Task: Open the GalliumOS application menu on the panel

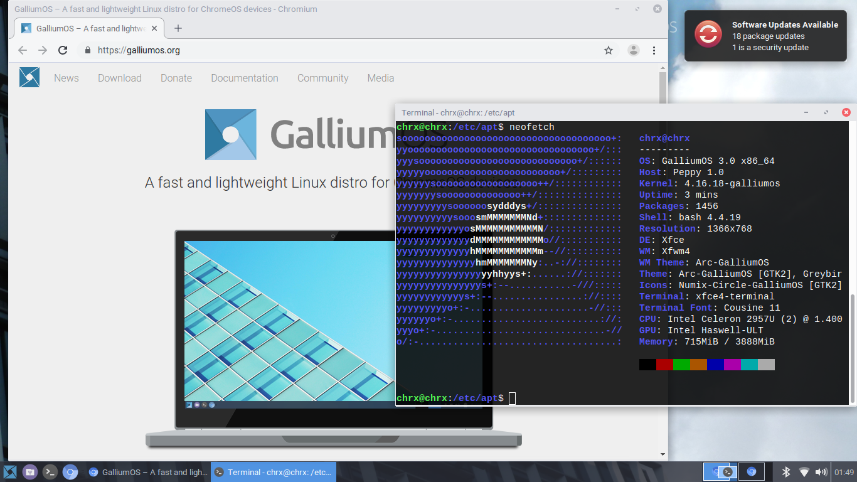Action: (10, 472)
